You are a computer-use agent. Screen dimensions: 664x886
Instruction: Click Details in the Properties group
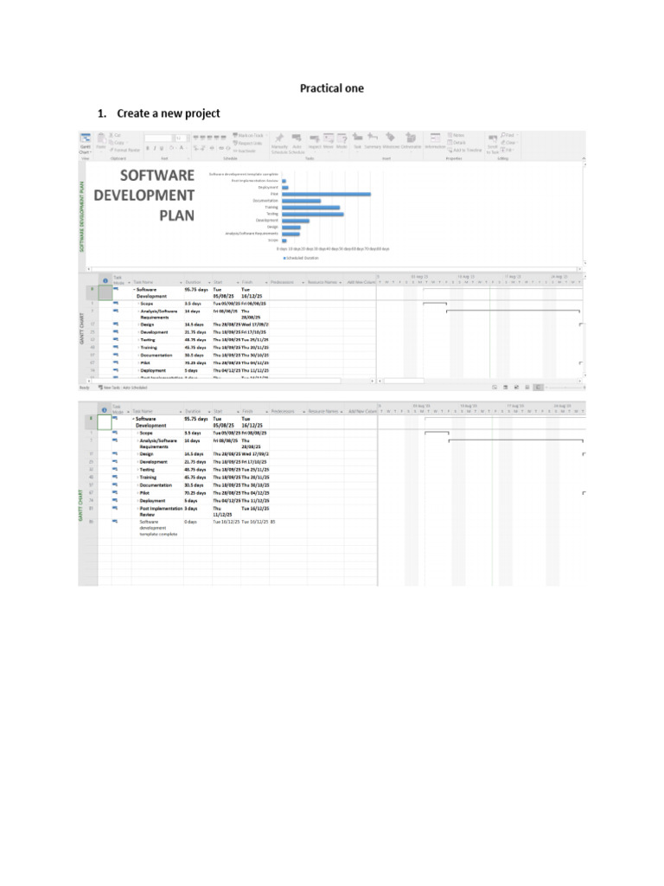point(457,143)
